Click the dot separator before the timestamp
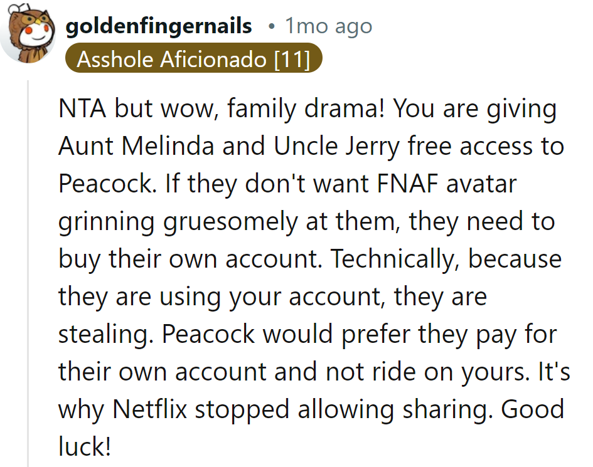 (270, 27)
